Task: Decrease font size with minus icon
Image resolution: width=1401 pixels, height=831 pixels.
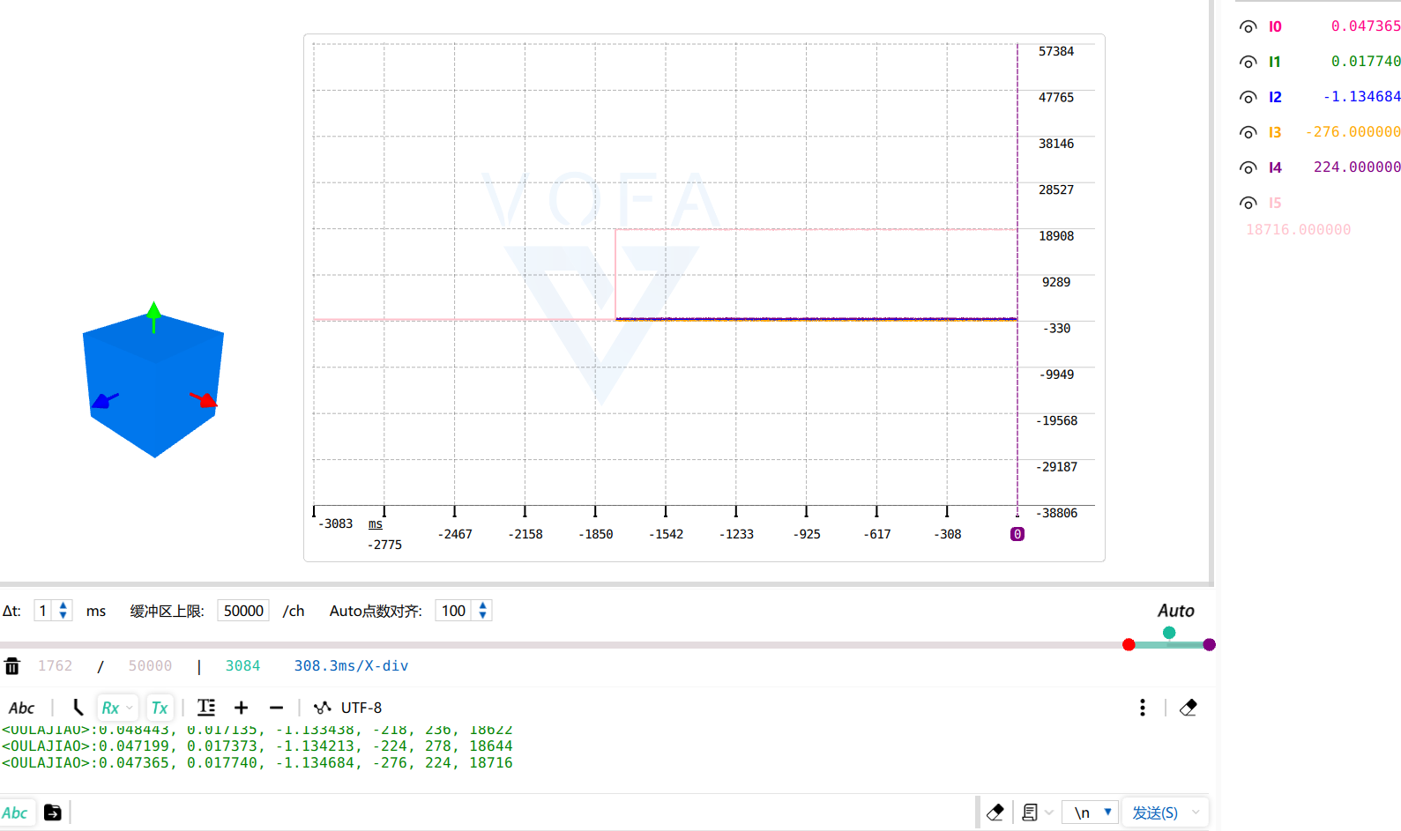Action: coord(276,708)
